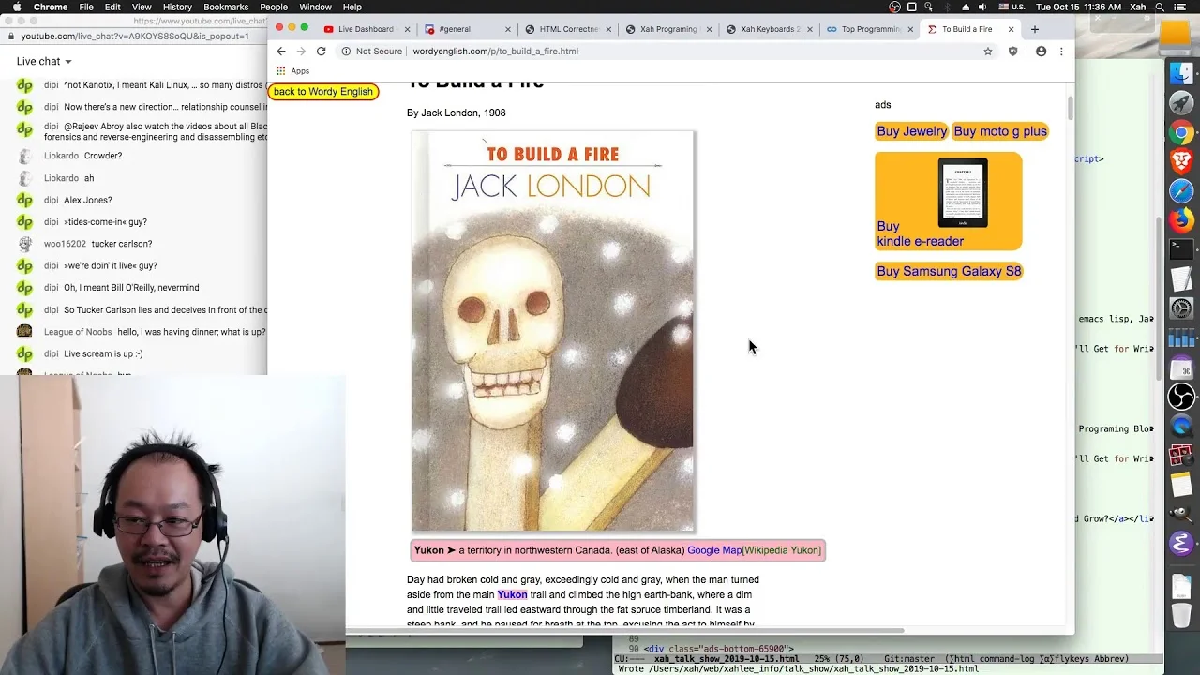The image size is (1200, 675).
Task: Open the Buy Jewelry ad link
Action: (x=912, y=131)
